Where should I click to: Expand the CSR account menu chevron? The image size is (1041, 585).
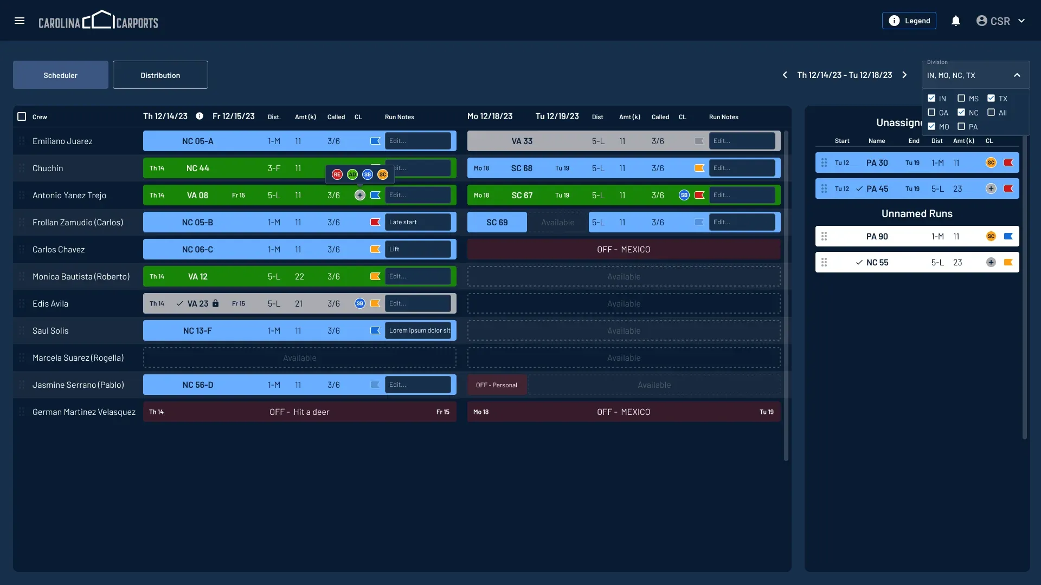click(x=1021, y=21)
